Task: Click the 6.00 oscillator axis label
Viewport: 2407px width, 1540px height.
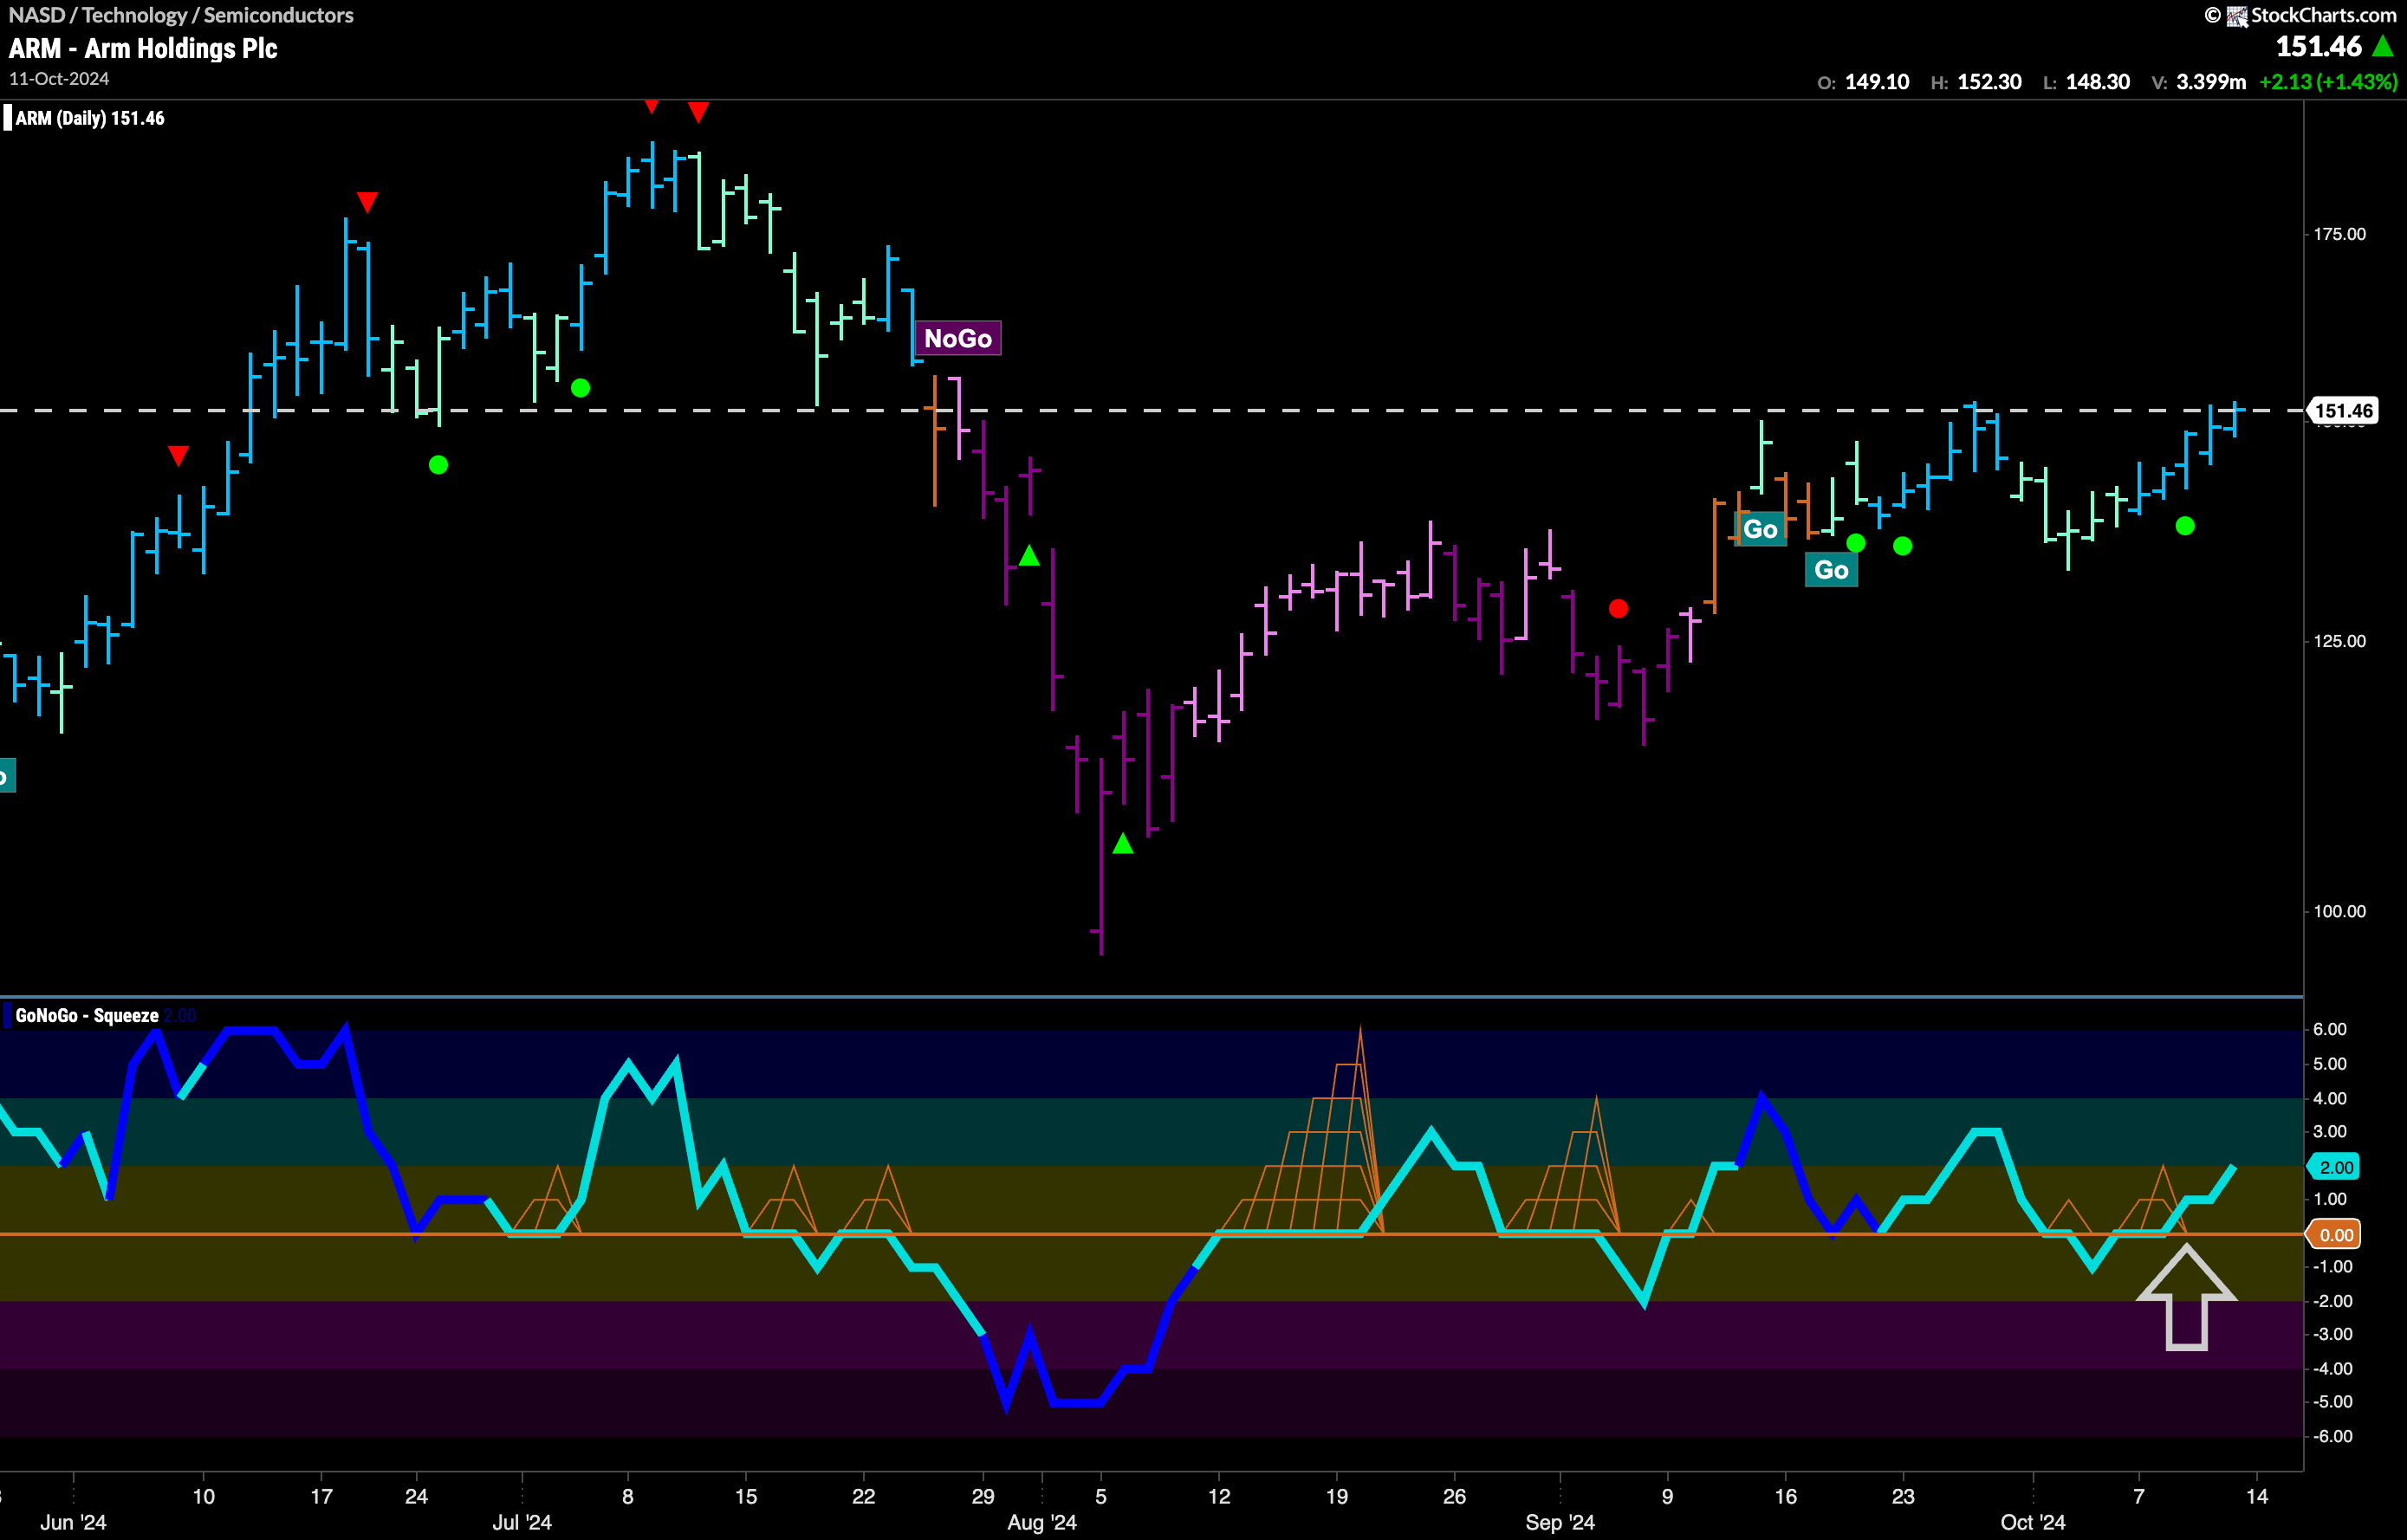Action: click(x=2330, y=1030)
